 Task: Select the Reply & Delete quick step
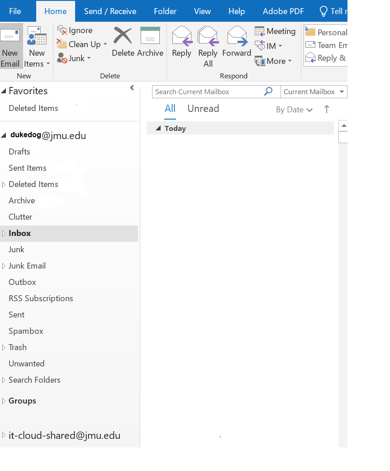pos(326,58)
